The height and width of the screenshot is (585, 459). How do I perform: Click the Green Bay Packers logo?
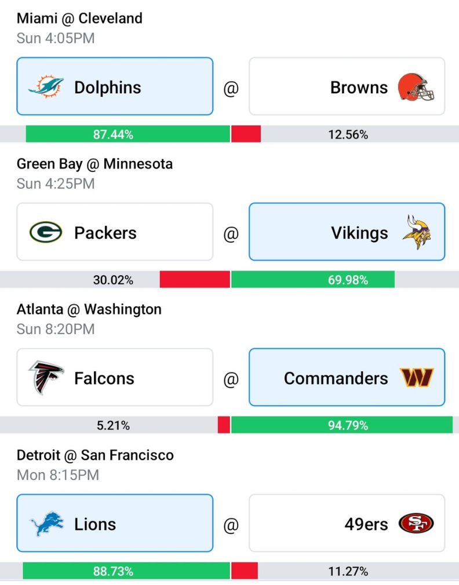[x=46, y=232]
